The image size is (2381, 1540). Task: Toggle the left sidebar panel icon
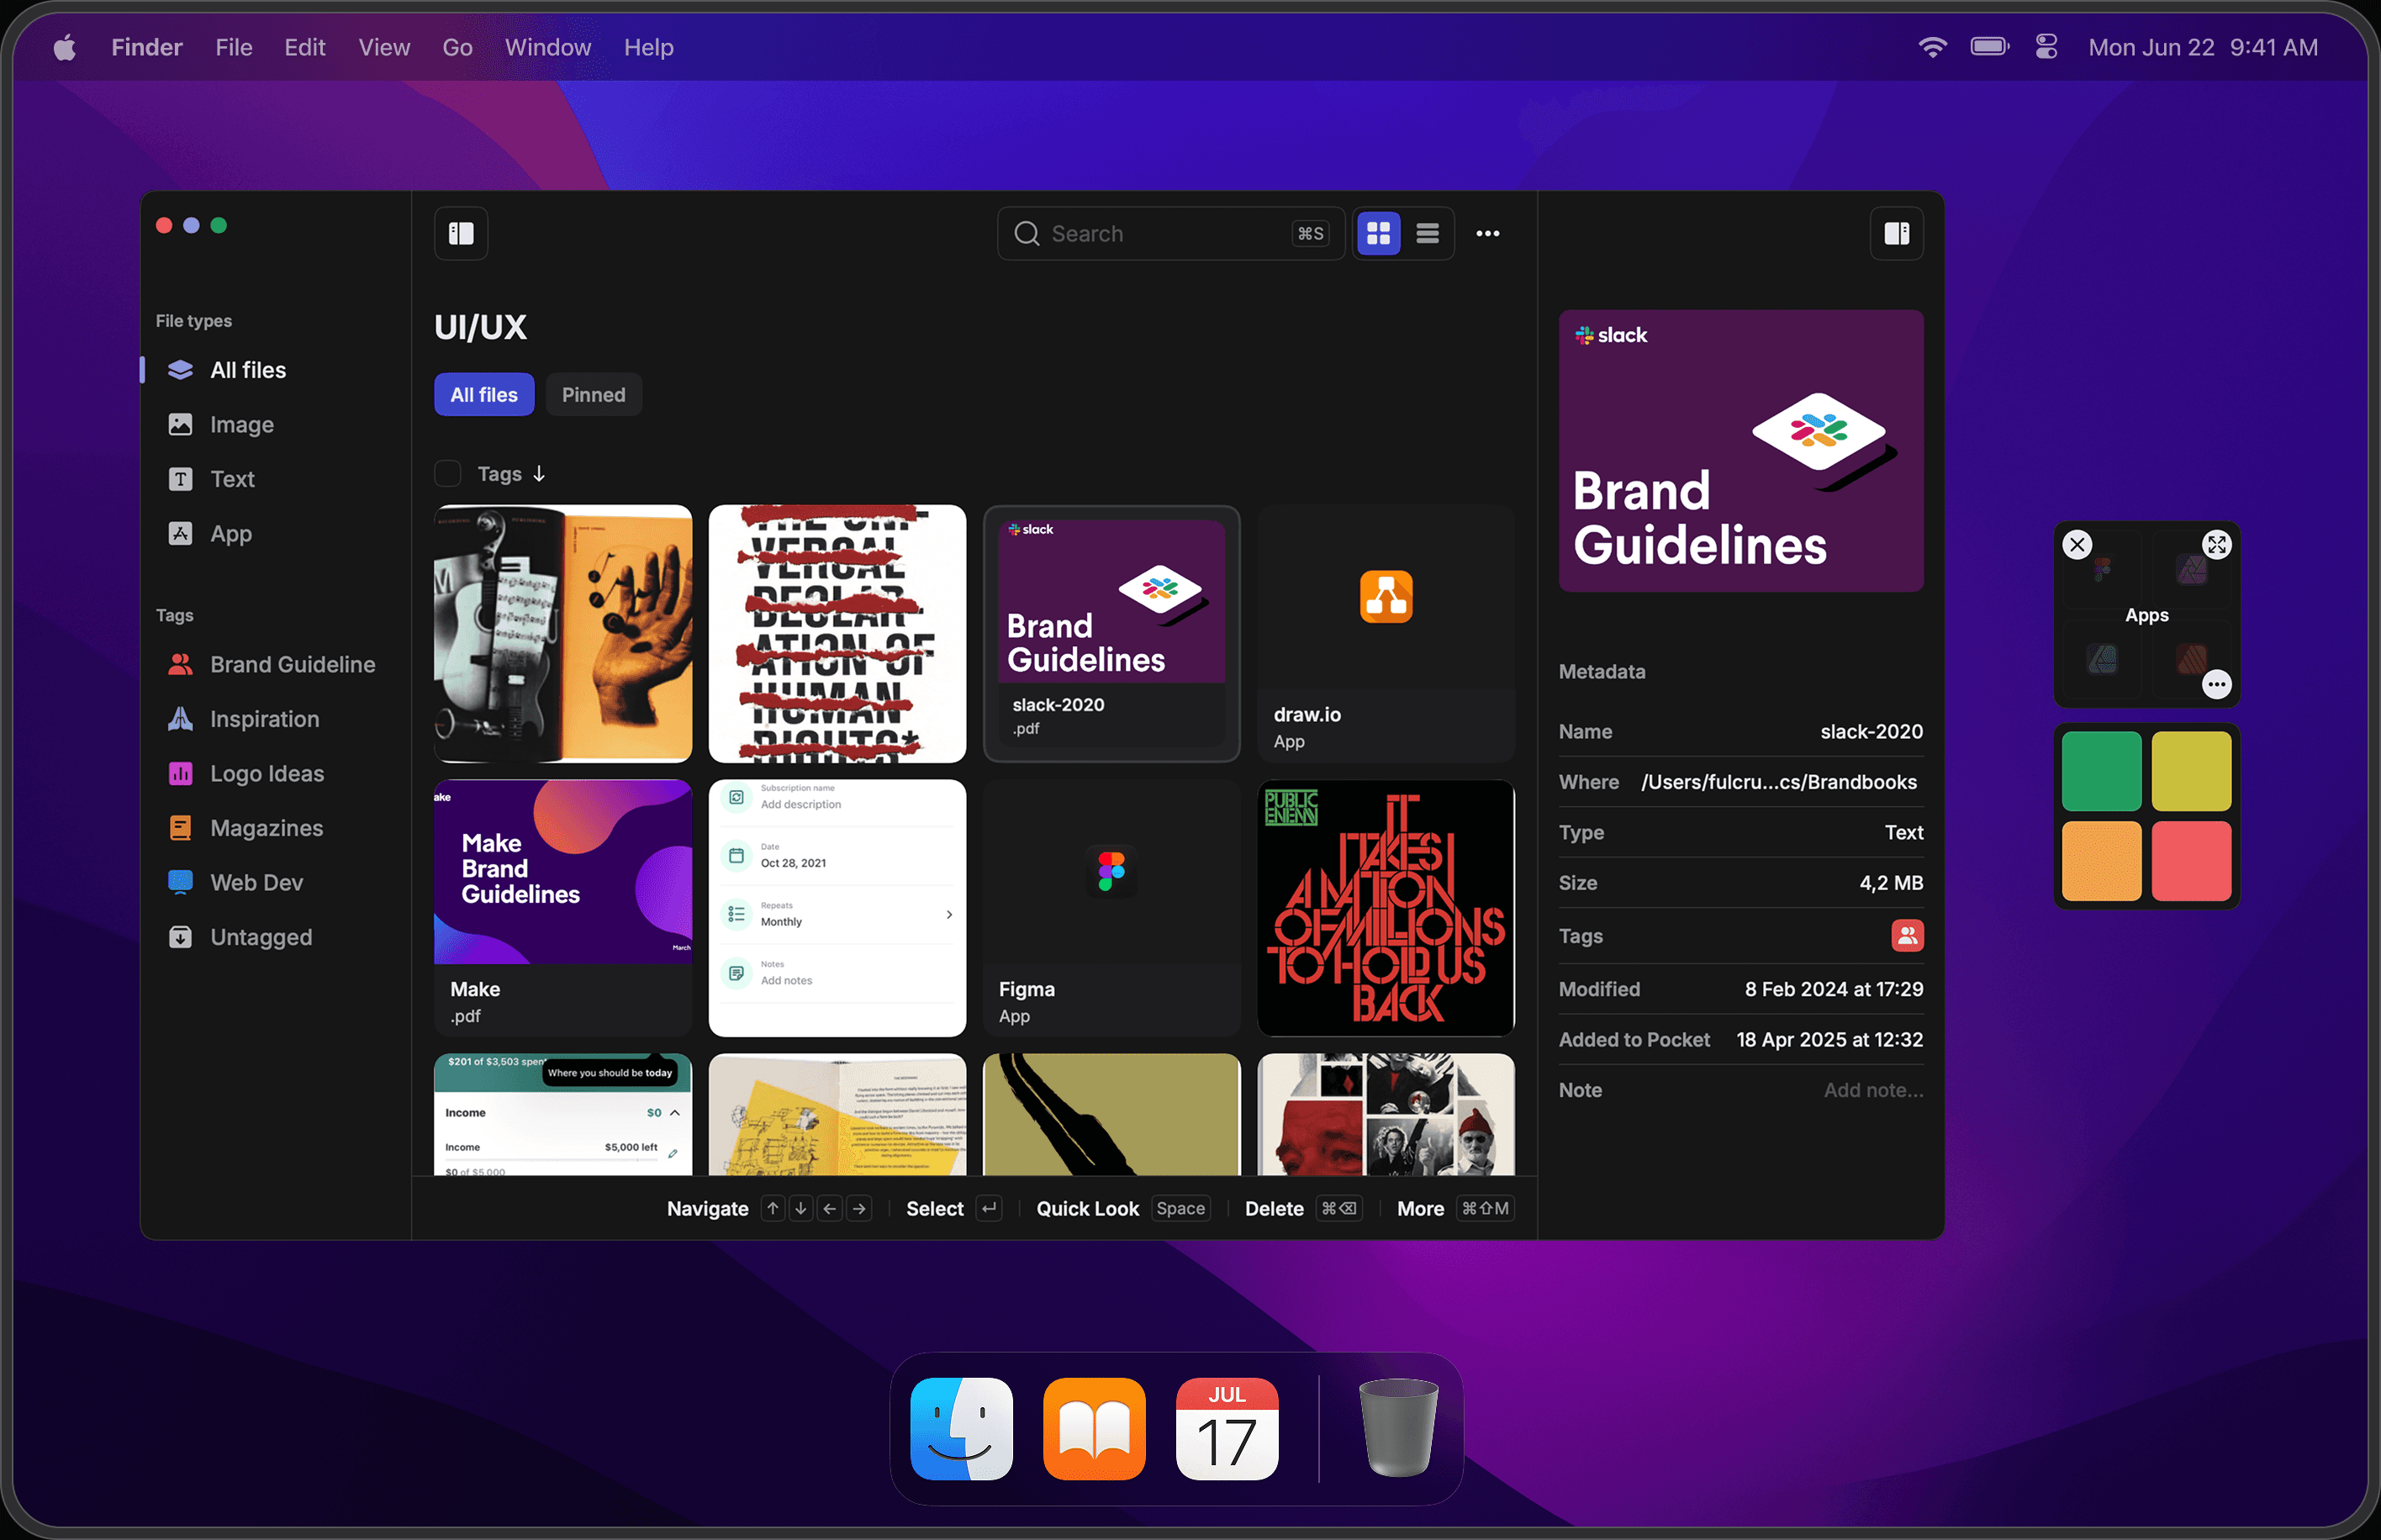coord(461,234)
